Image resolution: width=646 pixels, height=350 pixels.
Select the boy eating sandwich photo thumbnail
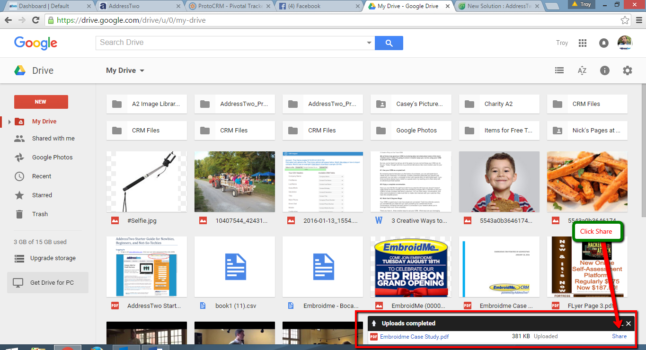click(499, 182)
